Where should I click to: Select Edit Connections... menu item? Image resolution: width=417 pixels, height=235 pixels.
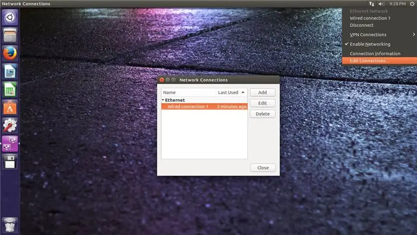click(x=379, y=61)
